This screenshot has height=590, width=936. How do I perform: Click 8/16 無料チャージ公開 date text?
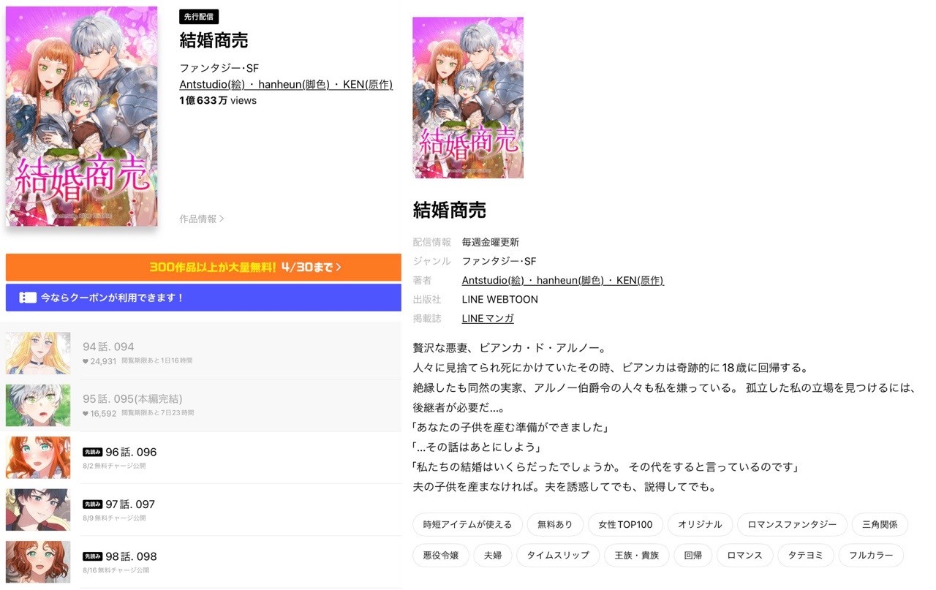point(116,570)
